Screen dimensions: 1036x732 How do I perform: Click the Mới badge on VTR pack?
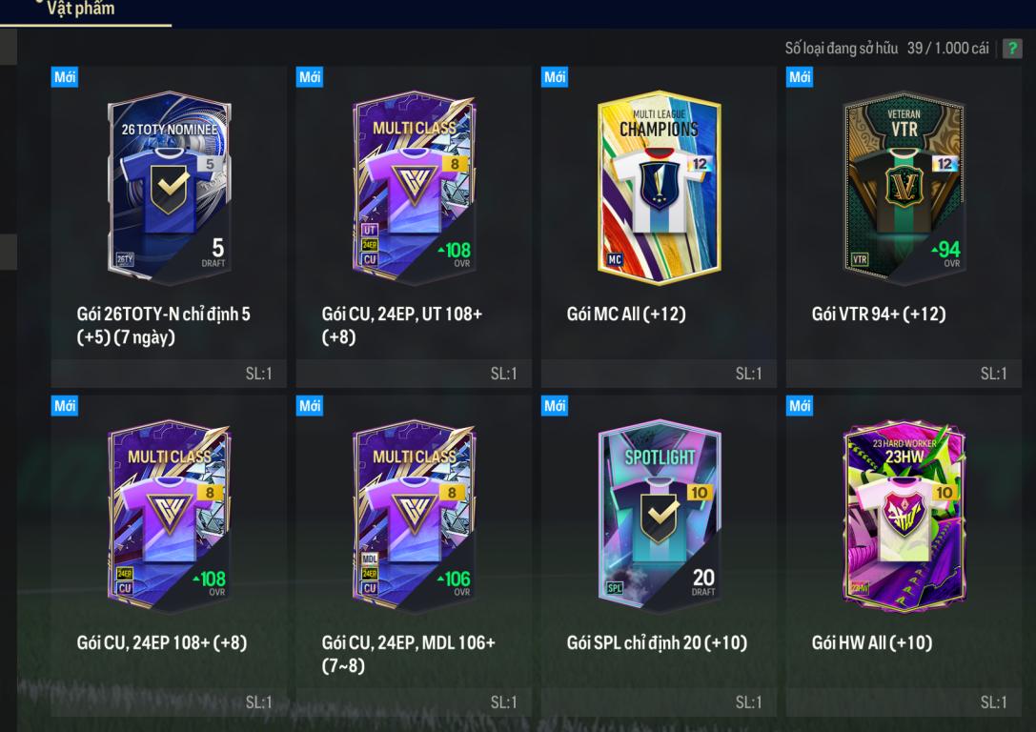click(x=800, y=76)
